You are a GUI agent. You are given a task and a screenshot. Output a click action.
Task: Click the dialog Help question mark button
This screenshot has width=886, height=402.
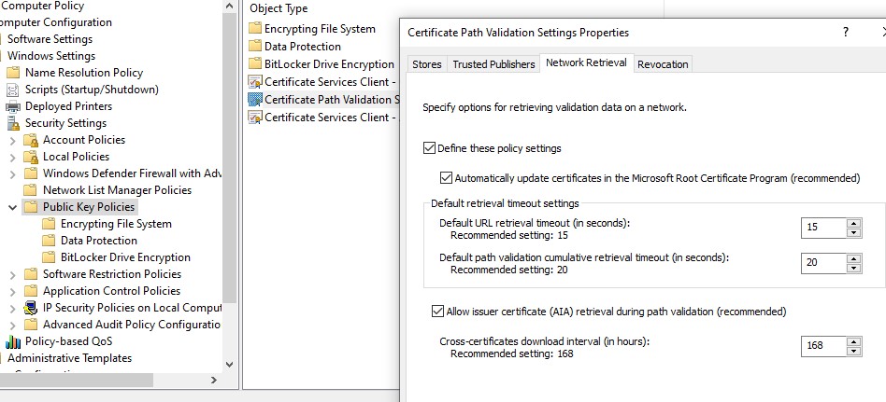(x=845, y=32)
